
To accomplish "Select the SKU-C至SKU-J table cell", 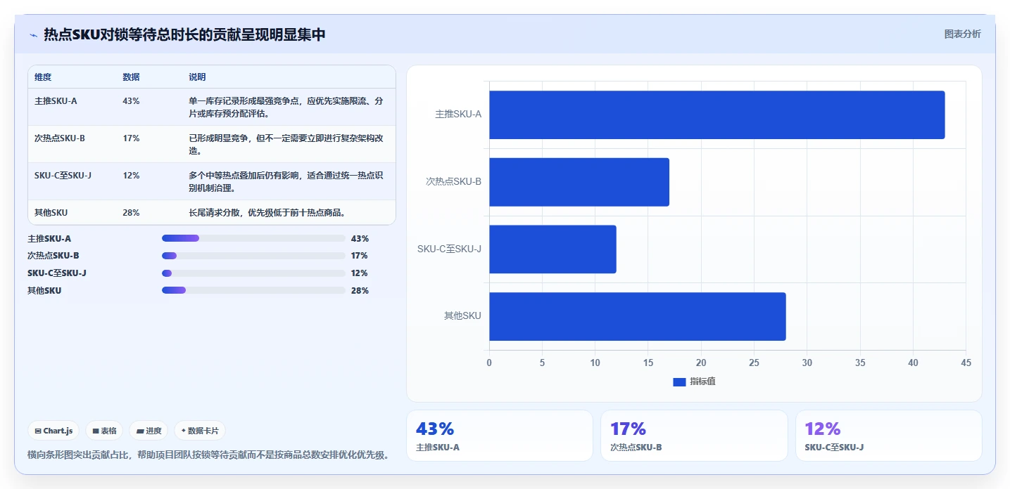I will pos(63,175).
